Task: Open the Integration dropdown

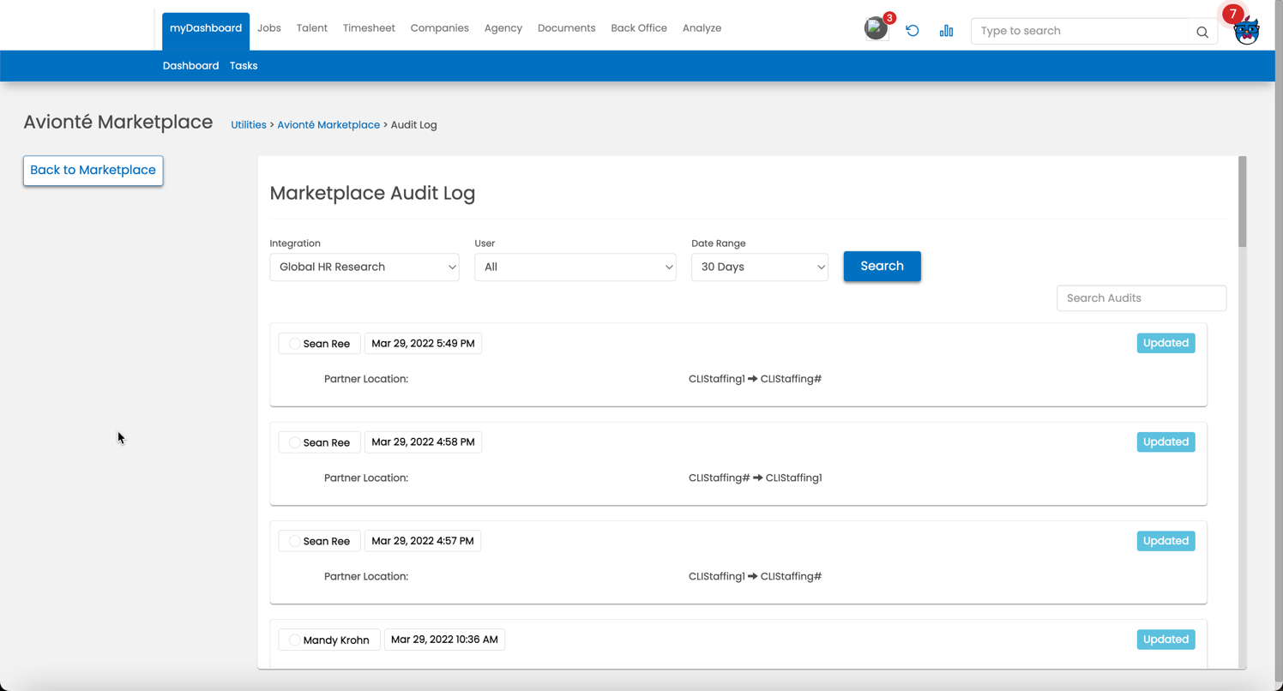Action: [364, 267]
